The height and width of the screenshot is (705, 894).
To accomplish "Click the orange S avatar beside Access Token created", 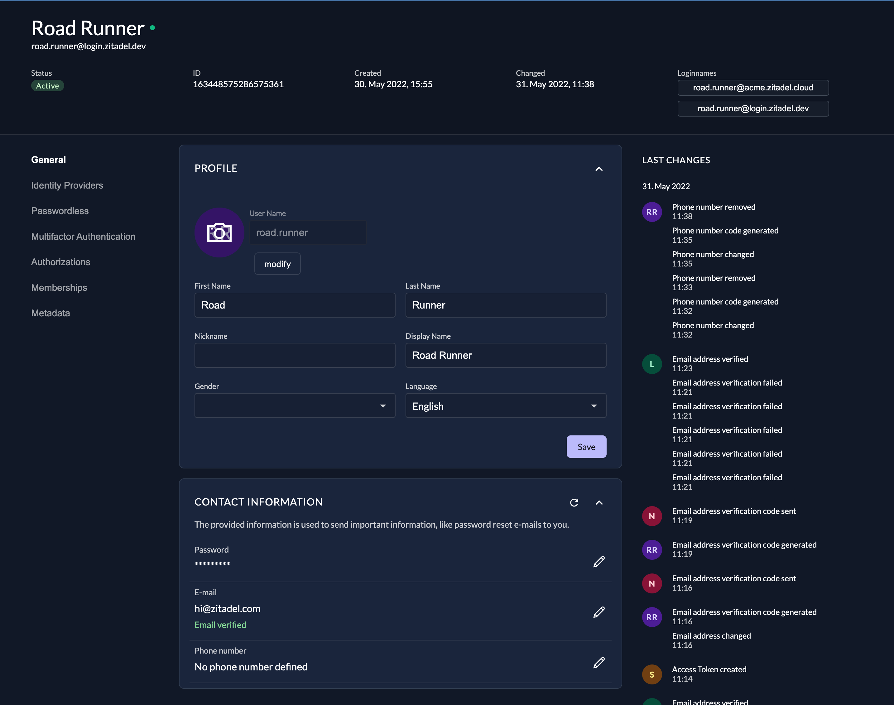I will click(x=652, y=674).
